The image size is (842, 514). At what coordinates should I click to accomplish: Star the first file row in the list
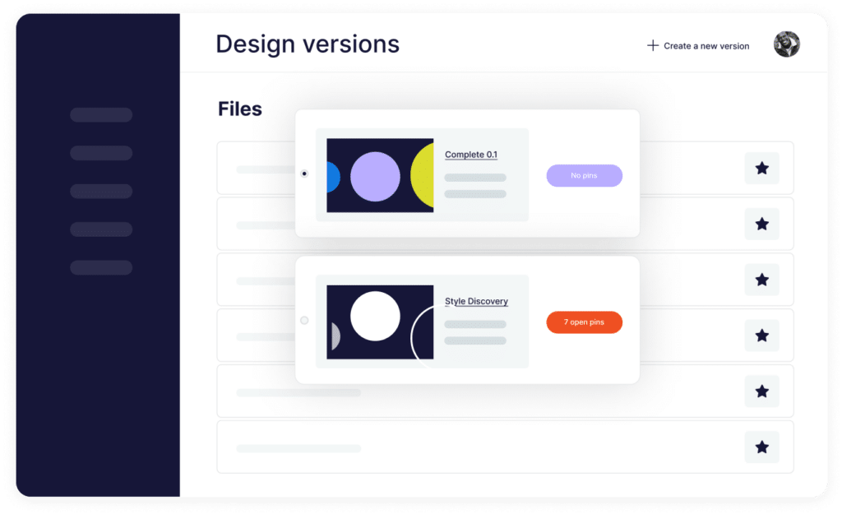(761, 169)
